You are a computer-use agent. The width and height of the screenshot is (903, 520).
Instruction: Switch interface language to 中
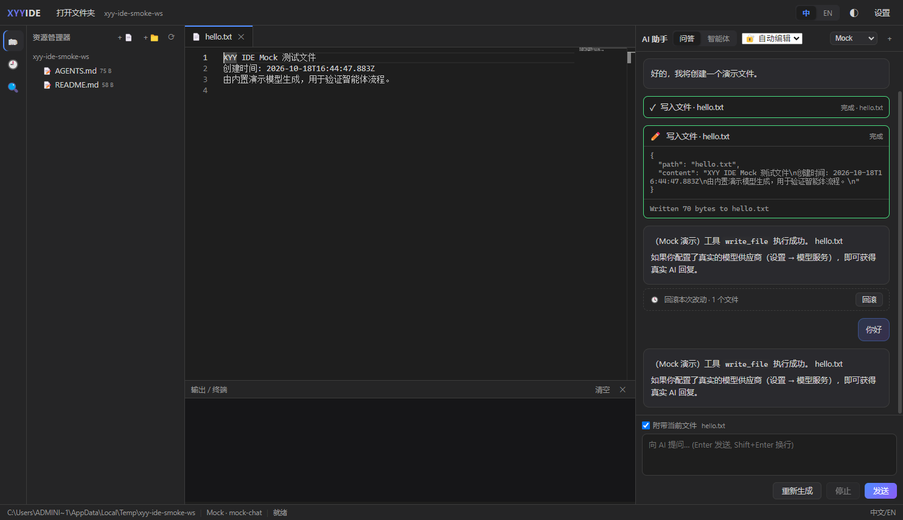pos(806,13)
